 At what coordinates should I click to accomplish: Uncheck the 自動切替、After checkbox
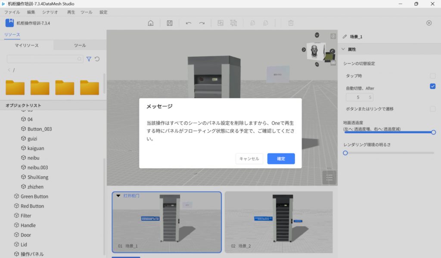coord(432,86)
